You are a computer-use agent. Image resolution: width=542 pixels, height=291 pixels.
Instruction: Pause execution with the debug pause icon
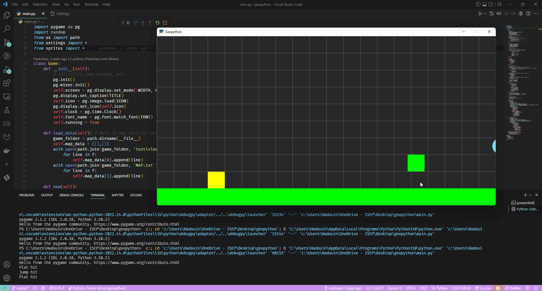[128, 23]
